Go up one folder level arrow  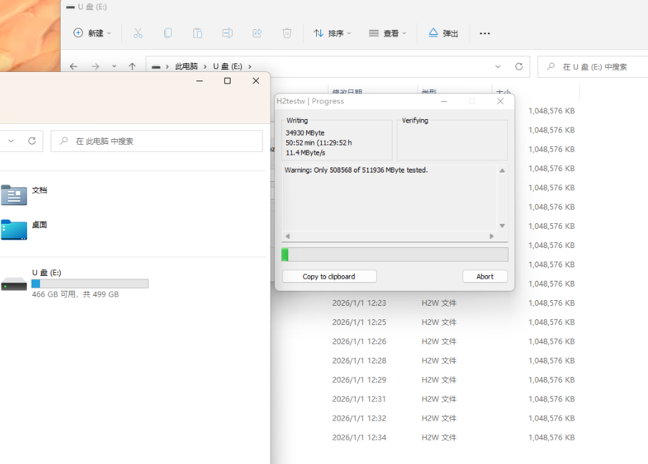[x=132, y=66]
